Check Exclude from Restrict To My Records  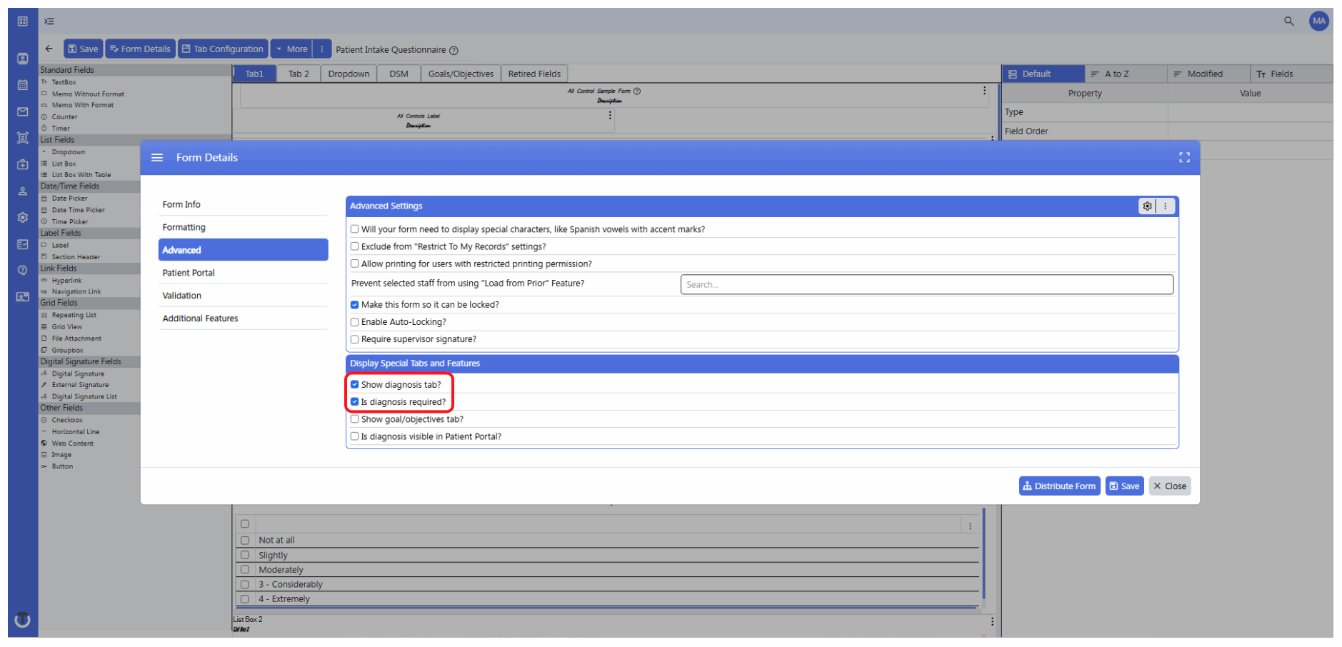coord(355,246)
